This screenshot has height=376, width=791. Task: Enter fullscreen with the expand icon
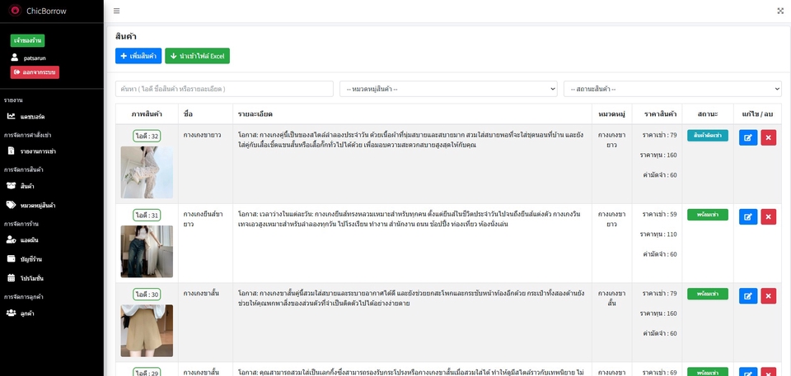780,11
